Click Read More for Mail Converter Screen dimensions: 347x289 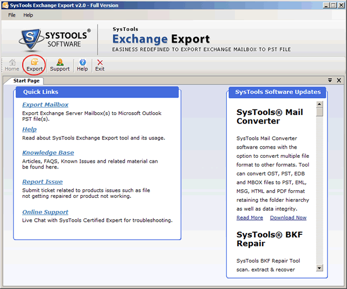(250, 217)
